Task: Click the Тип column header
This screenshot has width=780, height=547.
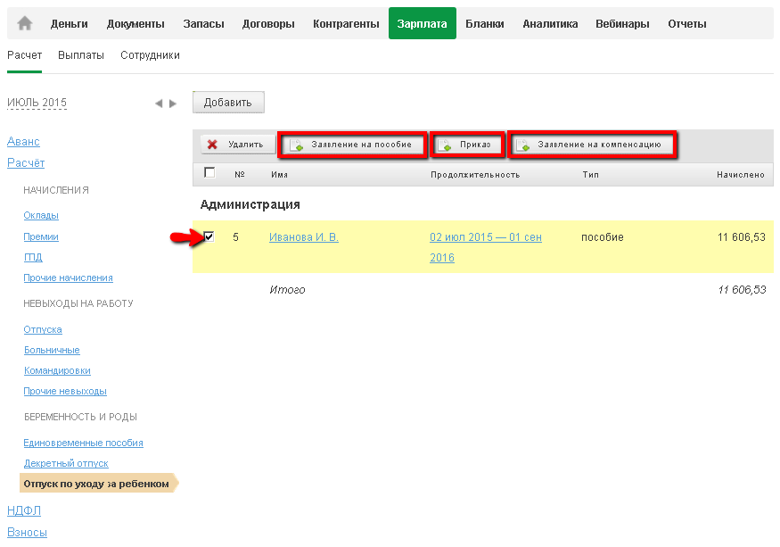Action: (x=590, y=174)
